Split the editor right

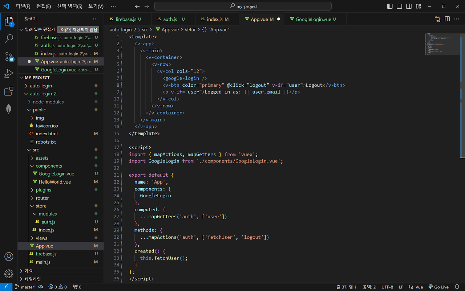[447, 19]
